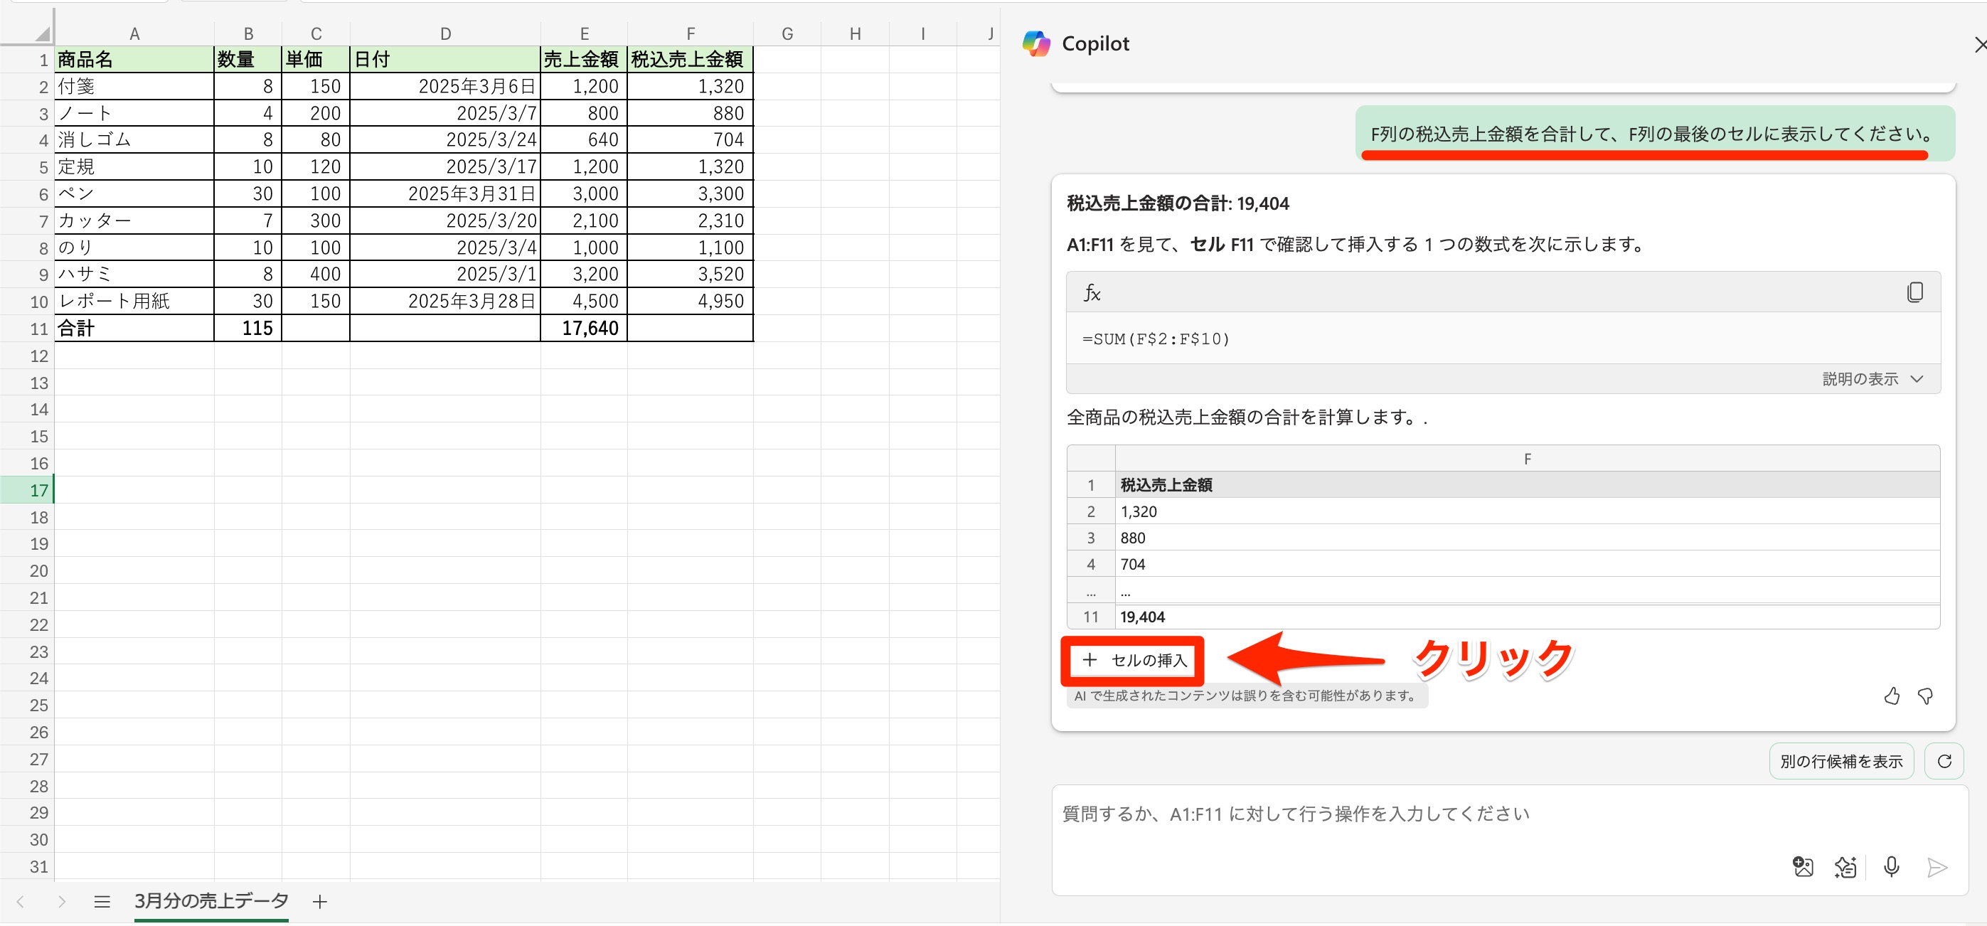Select the 3月分の売上データ sheet tab

211,900
